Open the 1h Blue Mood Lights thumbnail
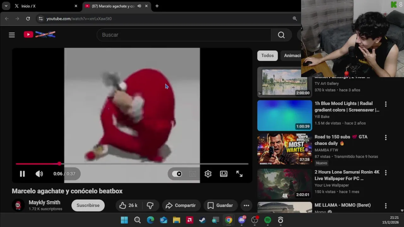 click(x=285, y=115)
